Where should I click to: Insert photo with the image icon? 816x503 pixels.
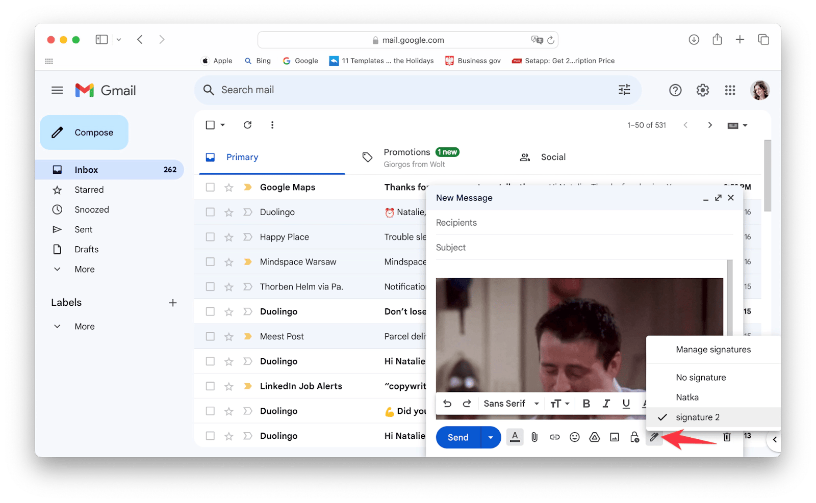click(615, 437)
